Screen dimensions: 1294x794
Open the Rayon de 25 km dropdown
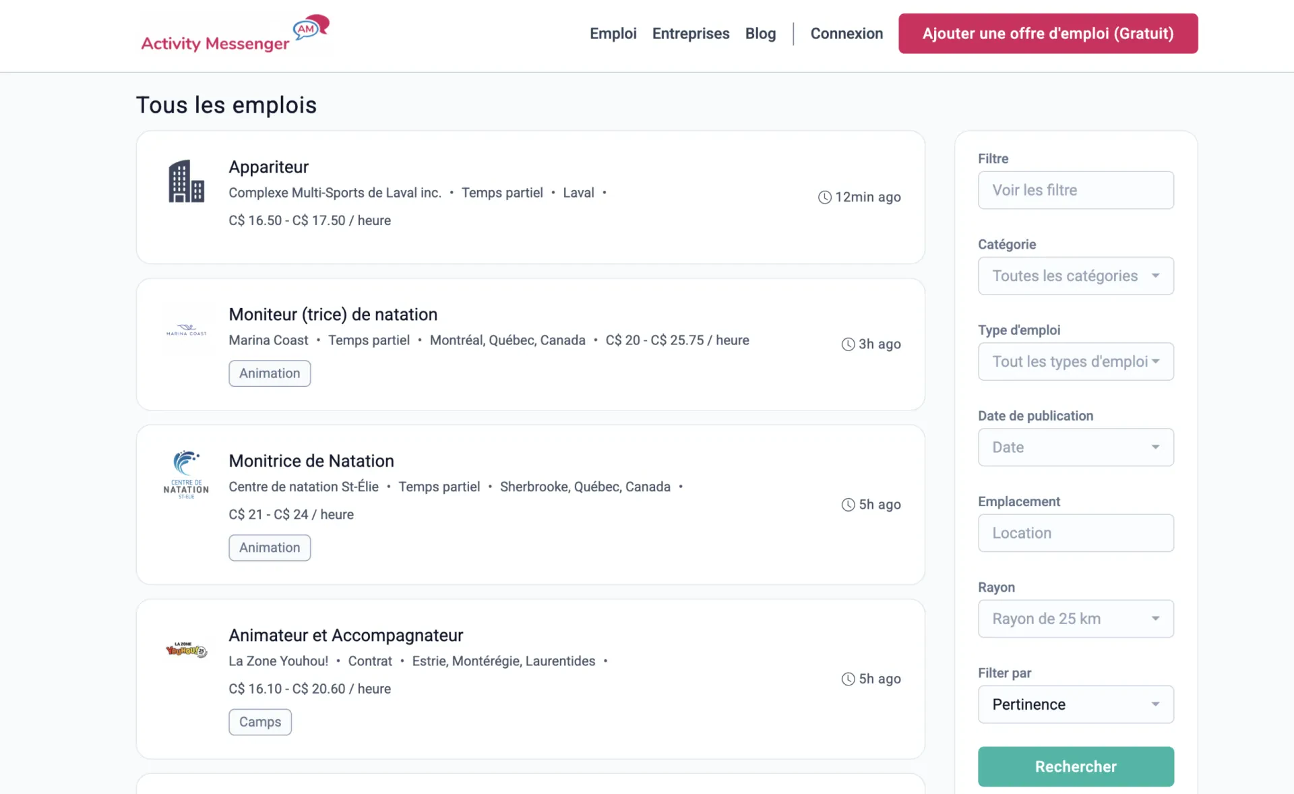pos(1076,619)
